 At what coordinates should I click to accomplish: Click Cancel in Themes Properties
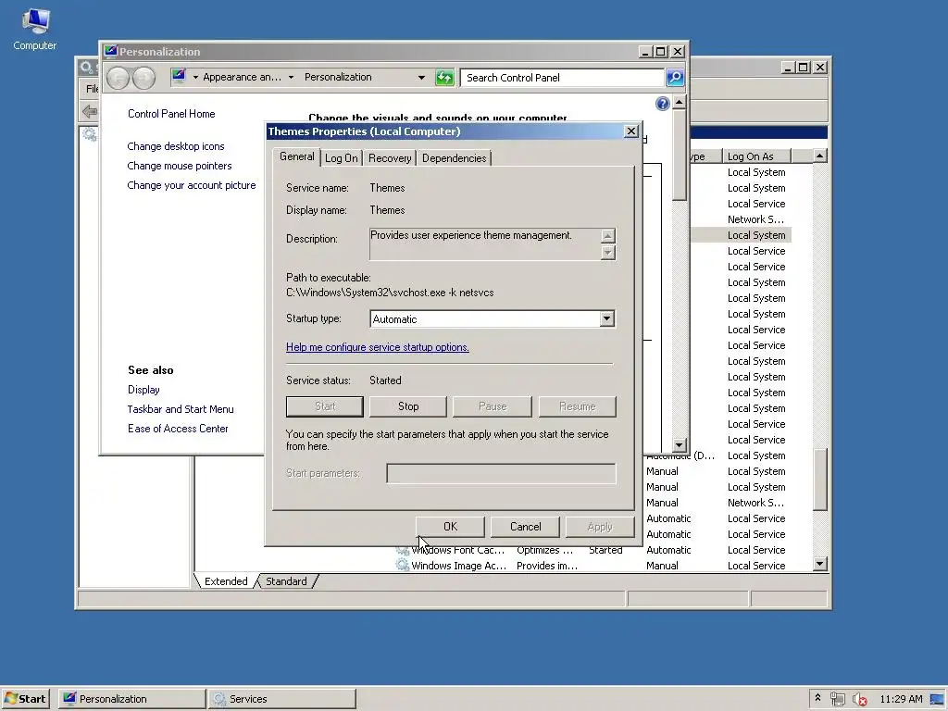click(x=526, y=527)
